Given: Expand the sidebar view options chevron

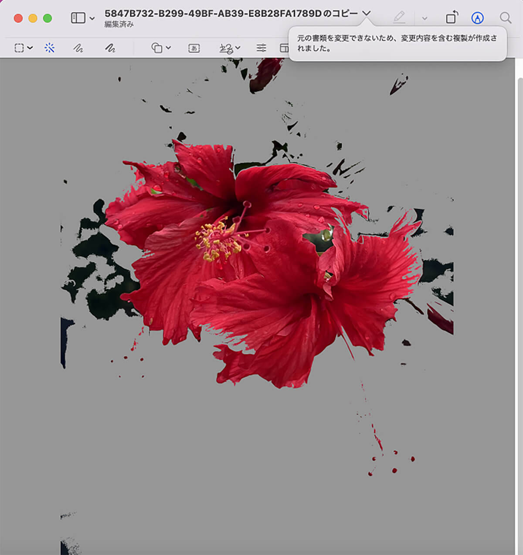Looking at the screenshot, I should coord(92,18).
